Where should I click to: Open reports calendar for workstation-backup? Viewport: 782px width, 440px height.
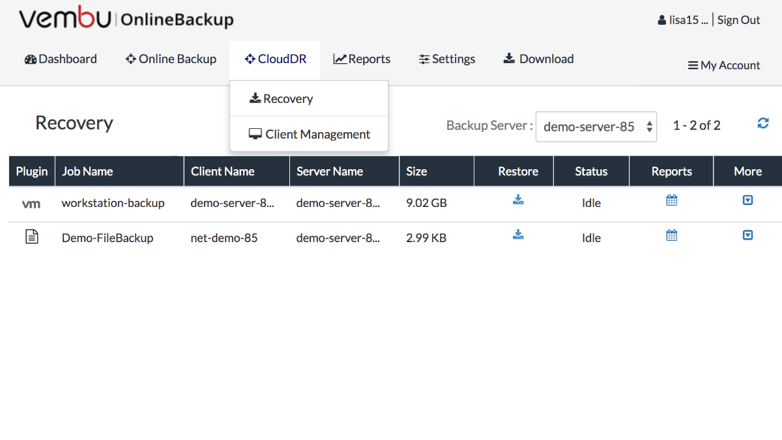click(x=672, y=200)
